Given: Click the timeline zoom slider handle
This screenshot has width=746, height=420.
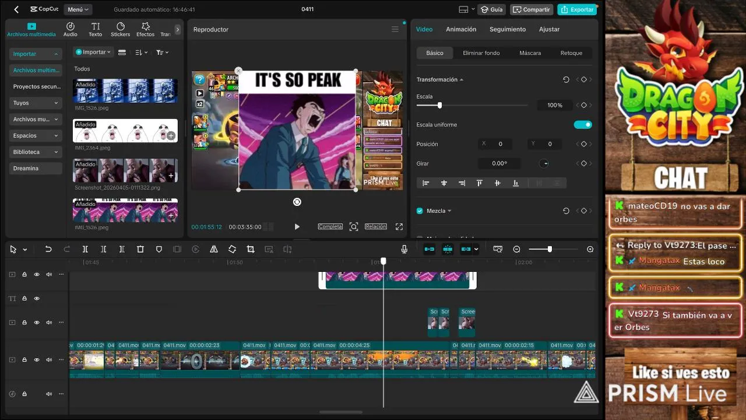Looking at the screenshot, I should click(x=550, y=249).
